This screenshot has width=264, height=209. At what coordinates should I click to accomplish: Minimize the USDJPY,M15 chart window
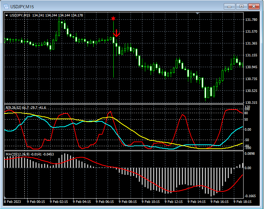tap(229, 6)
